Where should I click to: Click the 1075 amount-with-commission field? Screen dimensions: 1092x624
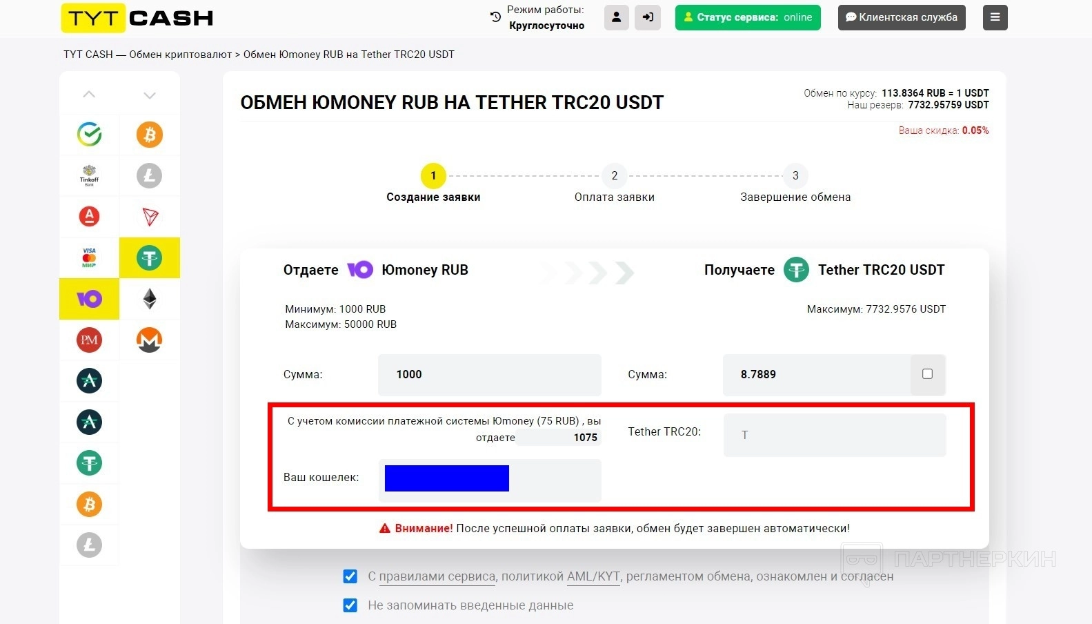point(559,437)
